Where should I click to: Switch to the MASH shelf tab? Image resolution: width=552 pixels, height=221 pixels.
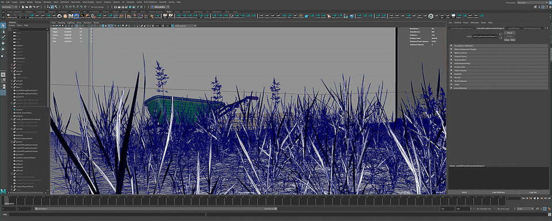point(143,11)
